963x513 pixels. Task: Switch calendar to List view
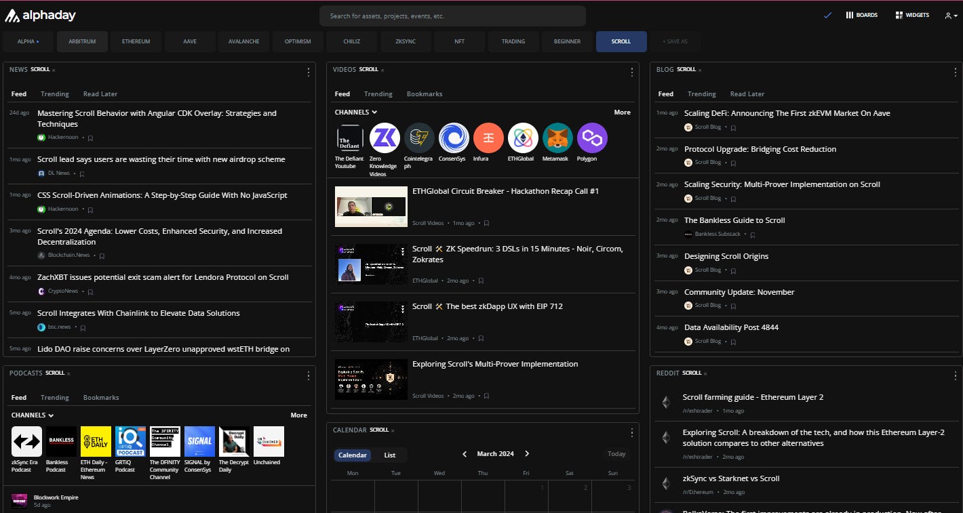pos(390,455)
